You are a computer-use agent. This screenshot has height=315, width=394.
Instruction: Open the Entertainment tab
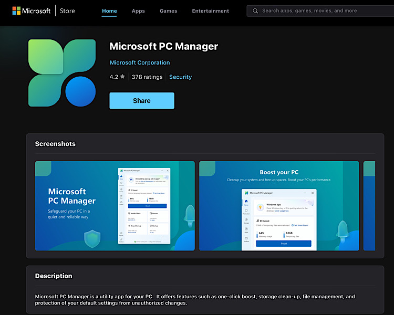click(x=210, y=11)
